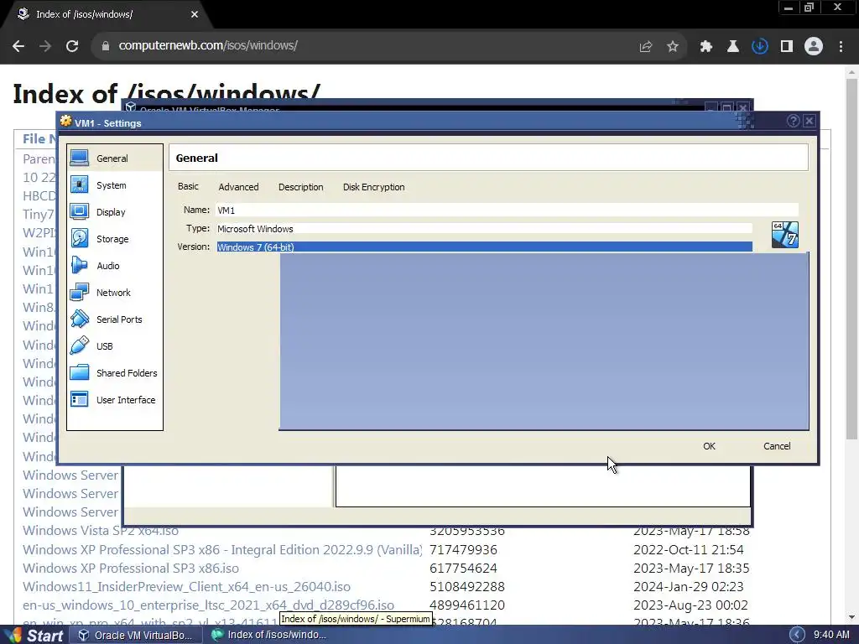The height and width of the screenshot is (644, 859).
Task: Open Windows XP Integral Edition 2022.9.9 link
Action: (x=222, y=550)
